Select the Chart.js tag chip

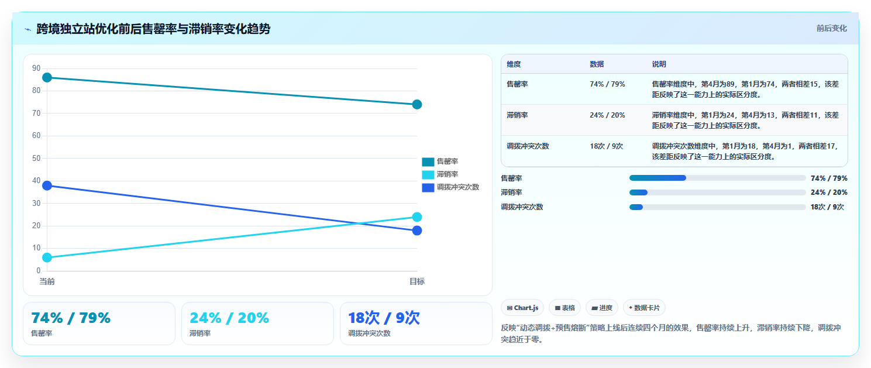[x=522, y=308]
